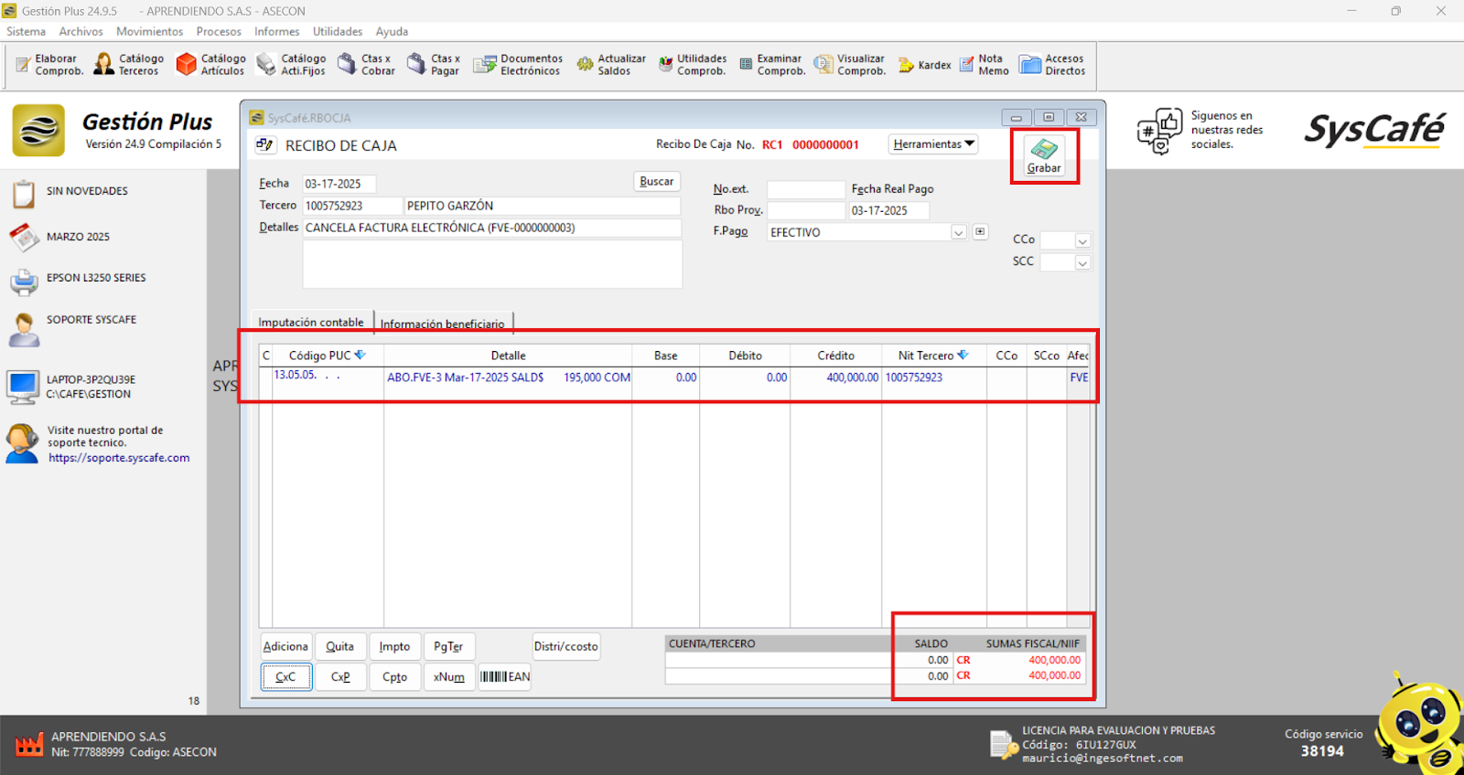1464x775 pixels.
Task: Open Documentos Electrónicos toolbar icon
Action: click(518, 65)
